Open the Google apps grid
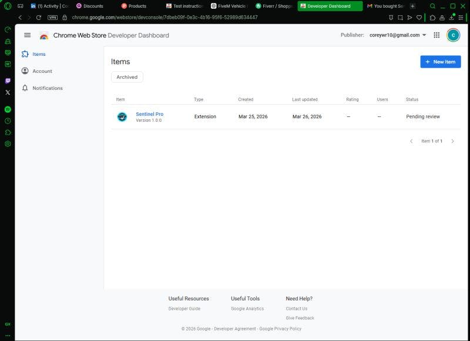This screenshot has height=341, width=470. pyautogui.click(x=437, y=35)
